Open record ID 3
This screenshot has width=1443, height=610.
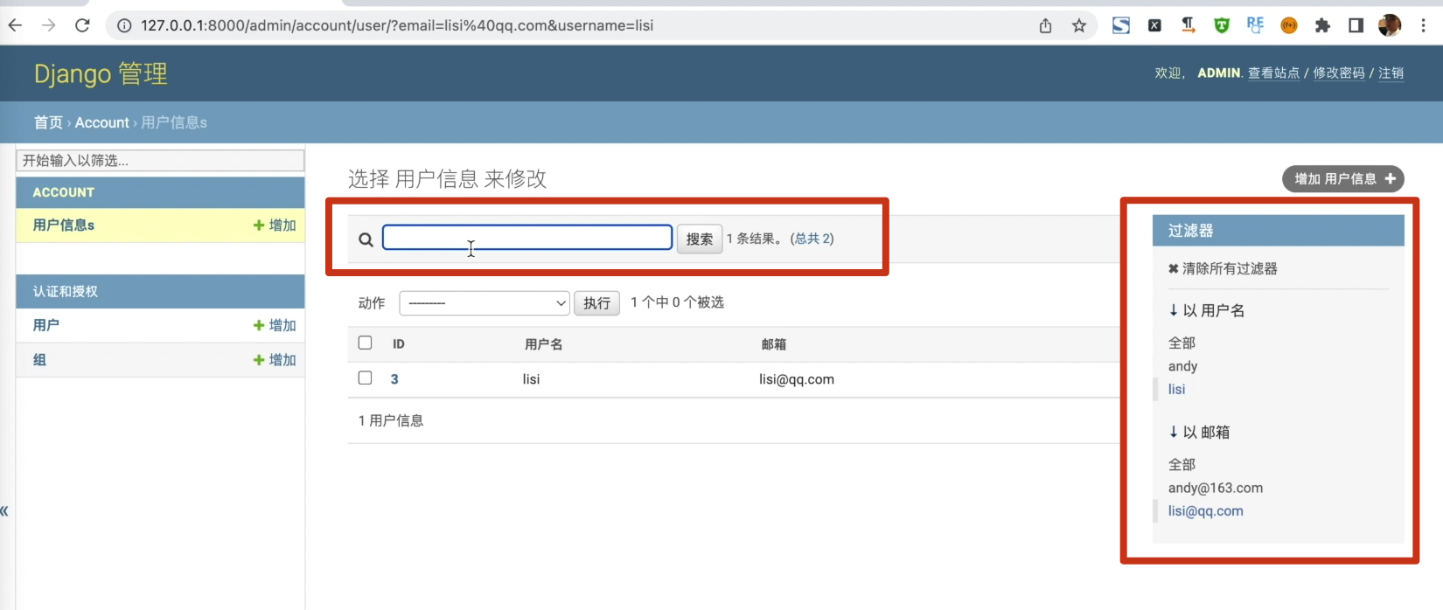click(x=394, y=379)
